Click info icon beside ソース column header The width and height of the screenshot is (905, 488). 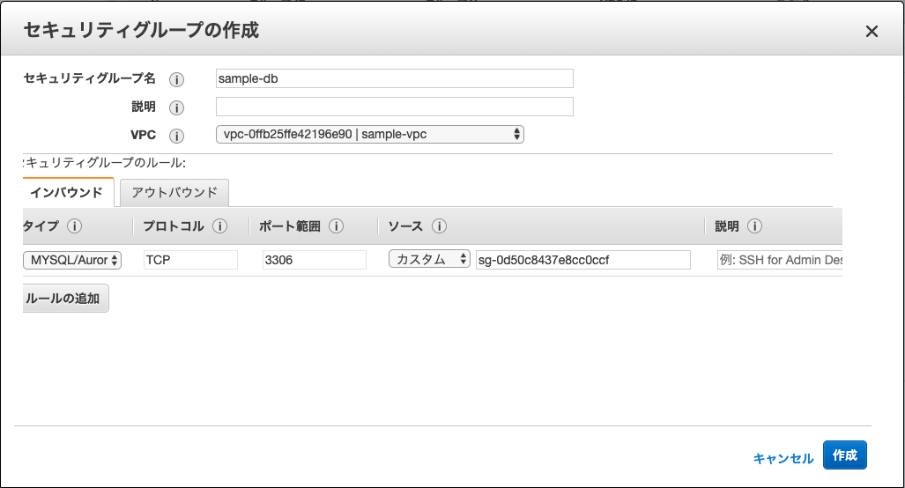click(439, 226)
